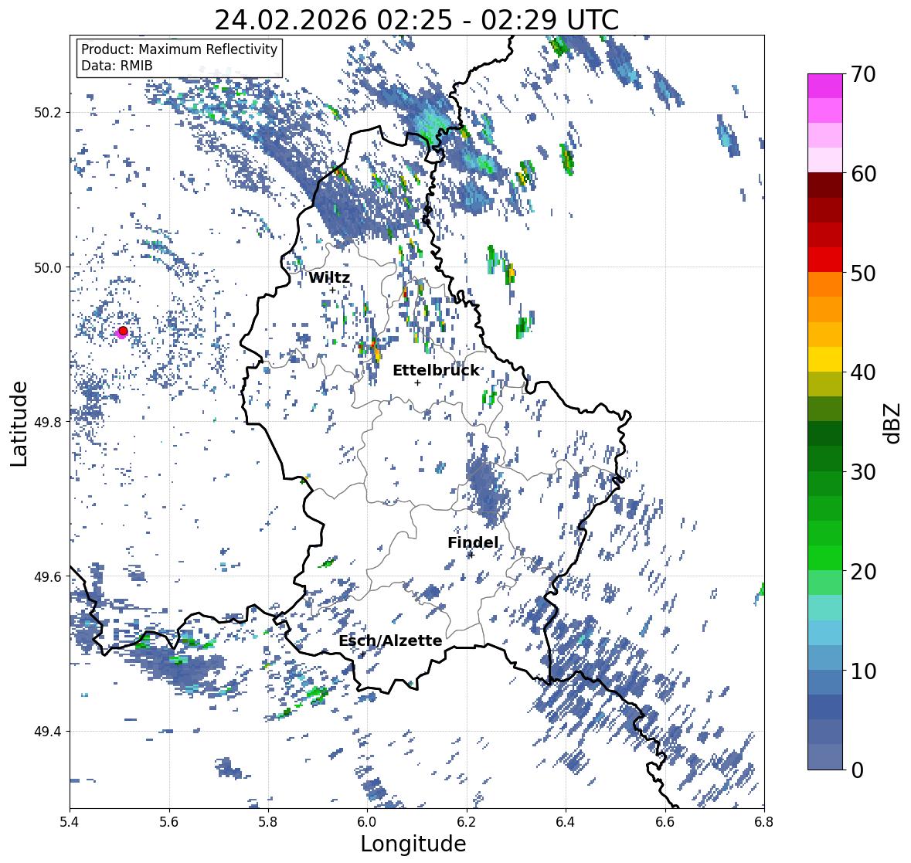Click the 10 value on colorbar

coord(863,671)
